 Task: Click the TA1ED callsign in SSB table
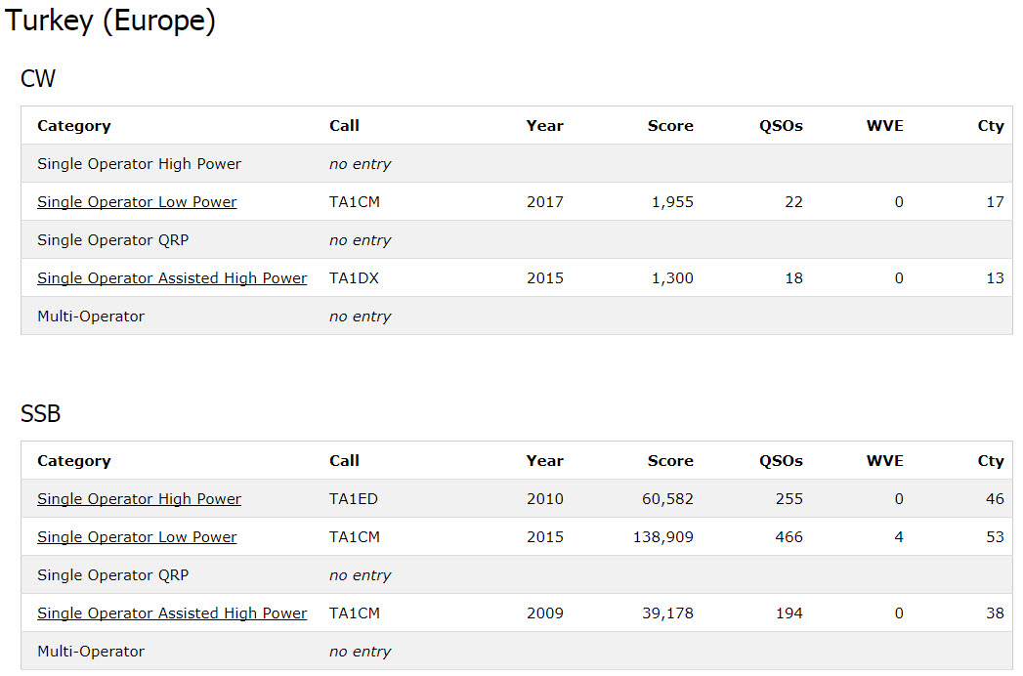[354, 499]
